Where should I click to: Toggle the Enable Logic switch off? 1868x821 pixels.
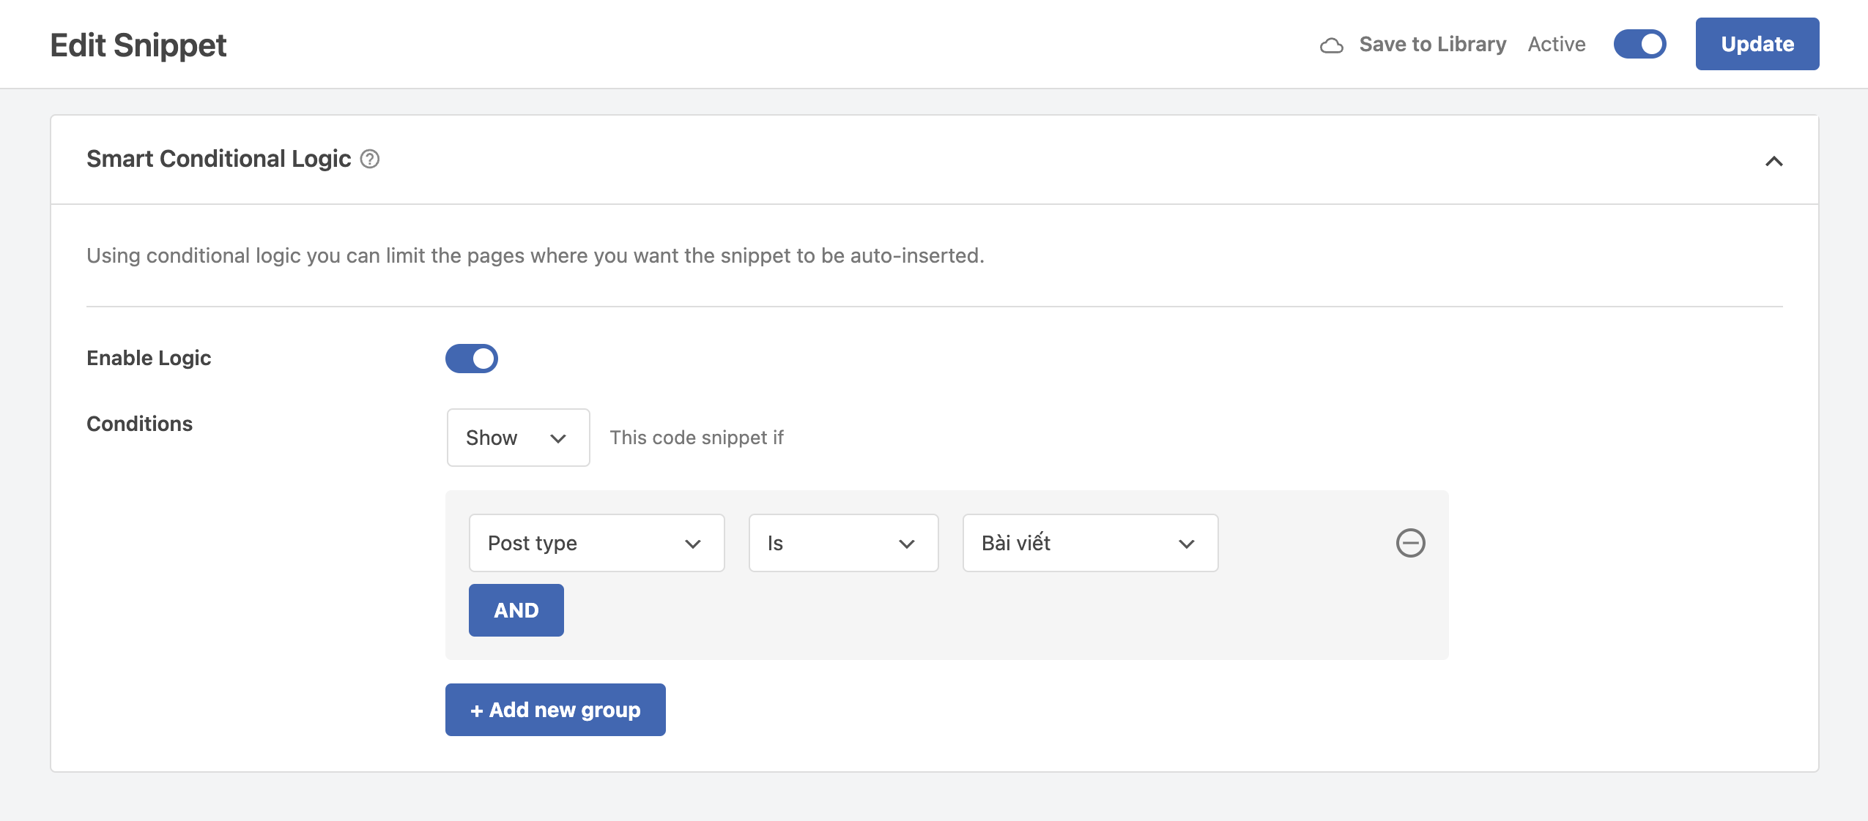point(472,357)
